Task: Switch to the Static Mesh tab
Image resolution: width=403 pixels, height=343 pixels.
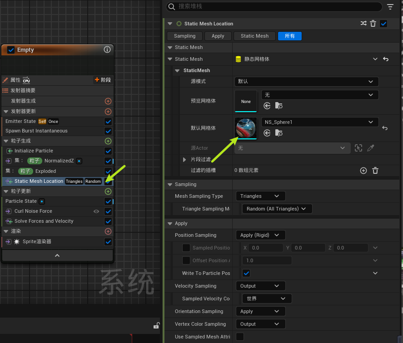Action: coord(254,36)
